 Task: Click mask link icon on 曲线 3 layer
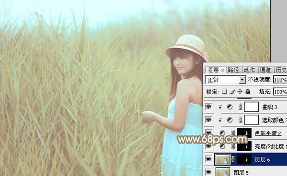click(x=240, y=107)
